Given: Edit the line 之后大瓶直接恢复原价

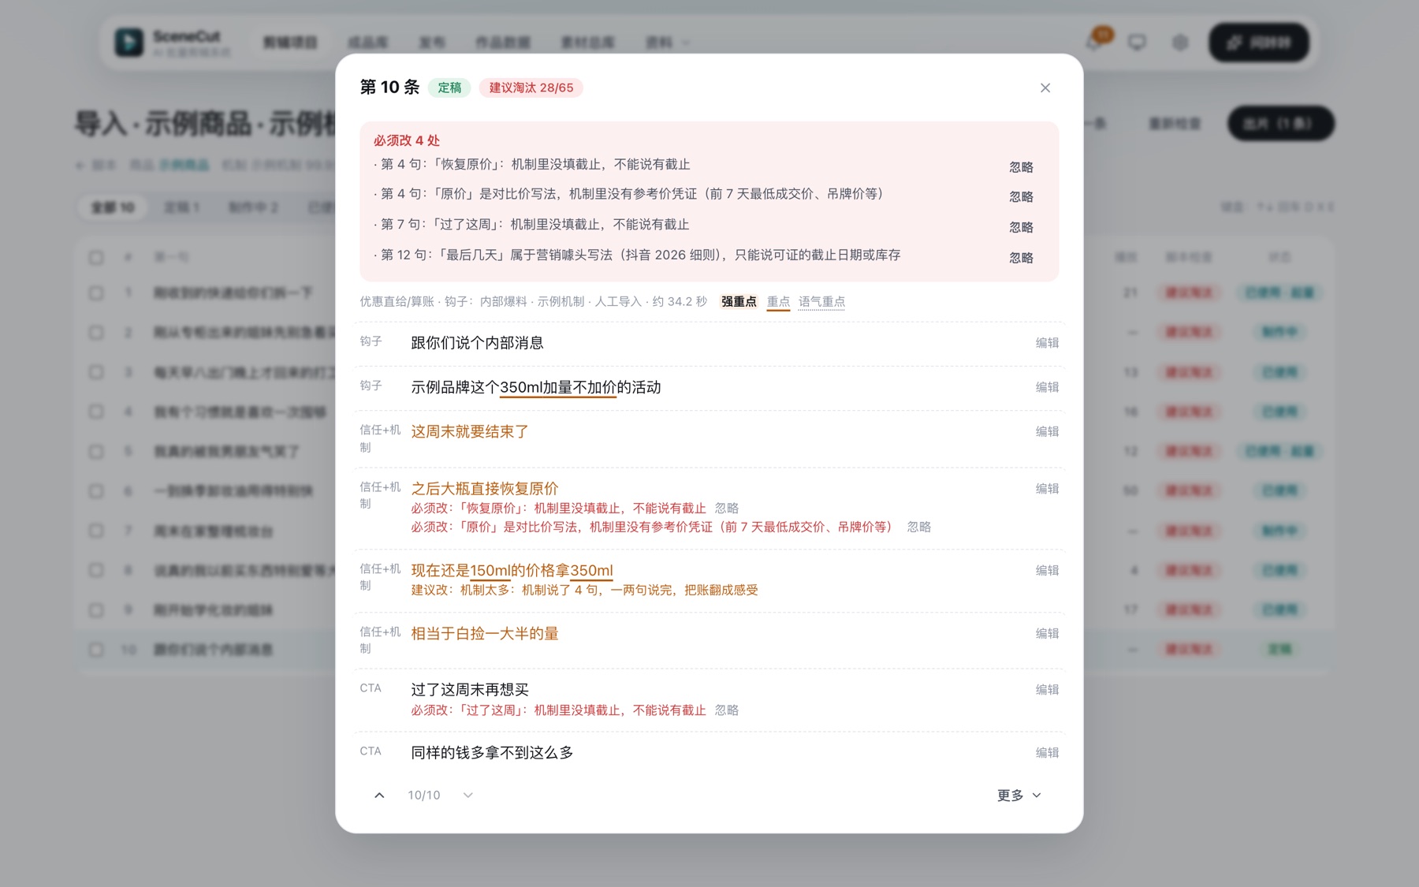Looking at the screenshot, I should (1047, 489).
